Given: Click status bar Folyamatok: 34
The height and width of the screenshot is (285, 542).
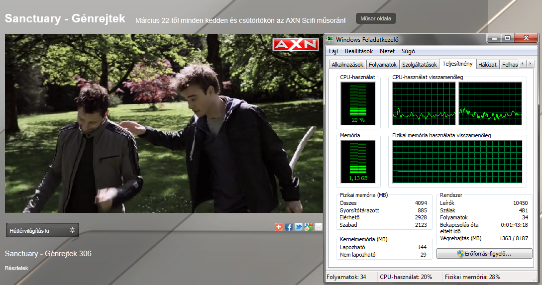Looking at the screenshot, I should point(346,277).
